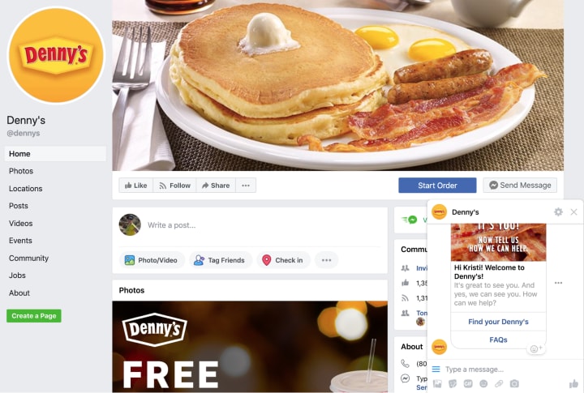Like the Denny's page
Screen dimensions: 584x393
coord(136,186)
